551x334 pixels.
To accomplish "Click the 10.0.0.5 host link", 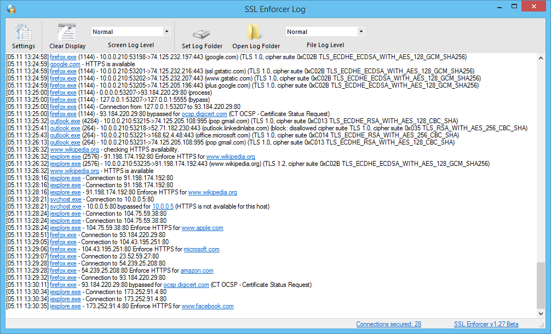I will point(163,206).
